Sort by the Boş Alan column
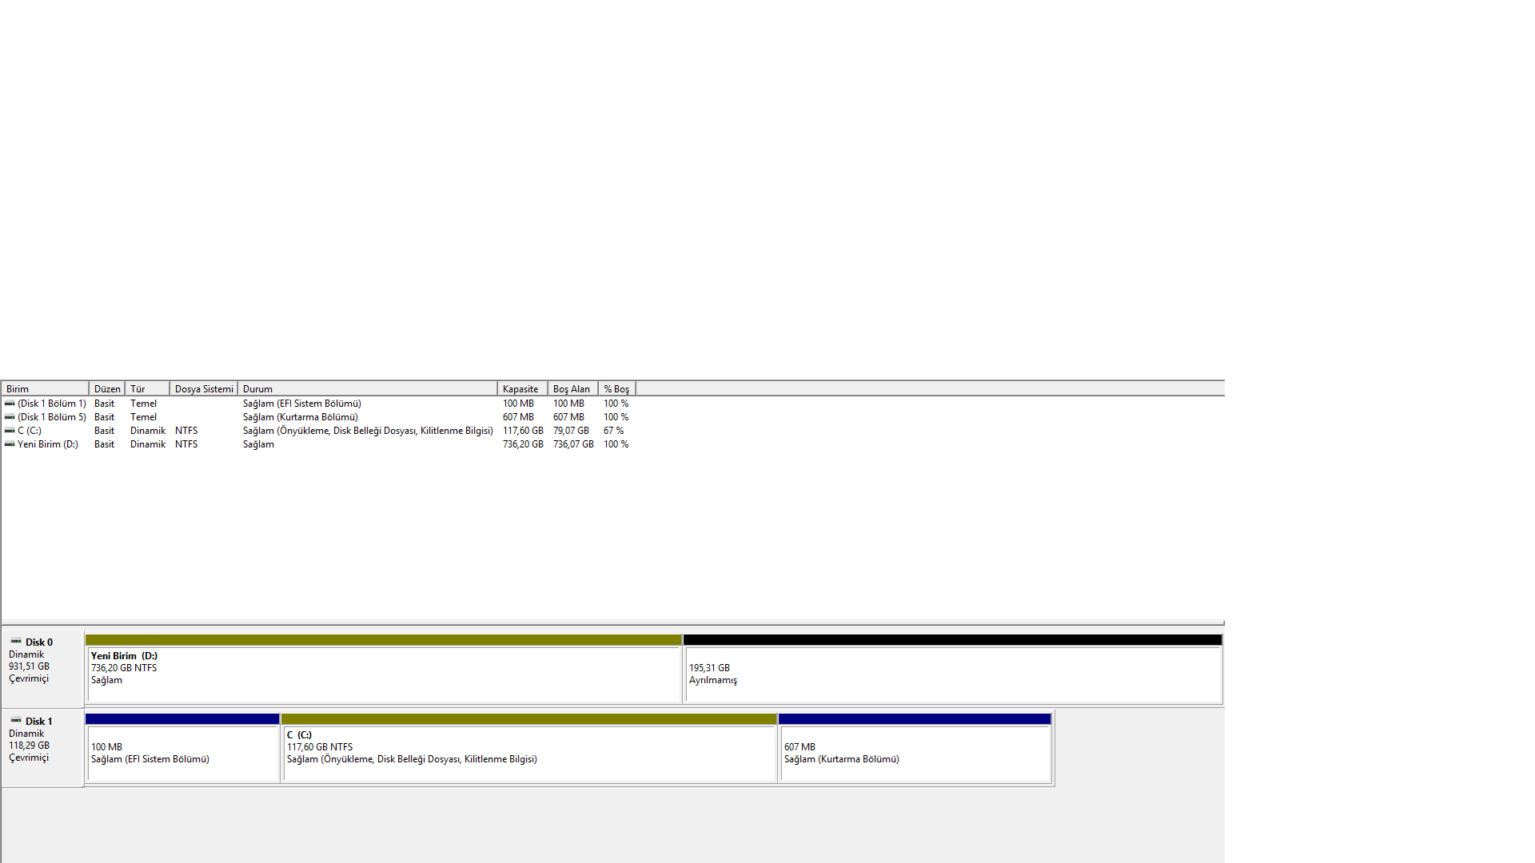This screenshot has height=863, width=1535. [572, 389]
